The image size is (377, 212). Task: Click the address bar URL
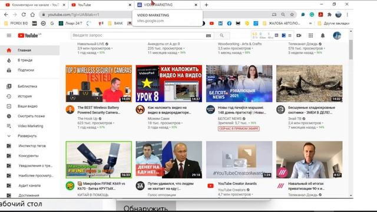(x=73, y=15)
